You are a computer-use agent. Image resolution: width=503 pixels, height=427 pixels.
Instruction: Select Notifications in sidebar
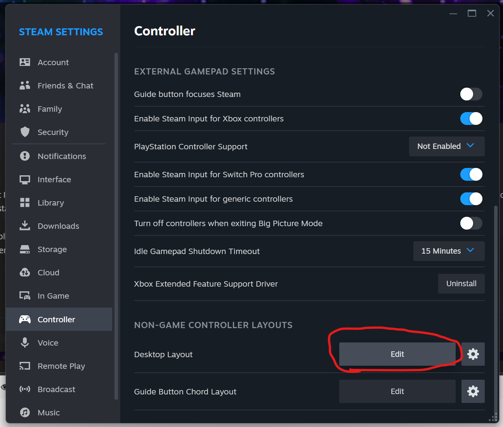(x=59, y=156)
